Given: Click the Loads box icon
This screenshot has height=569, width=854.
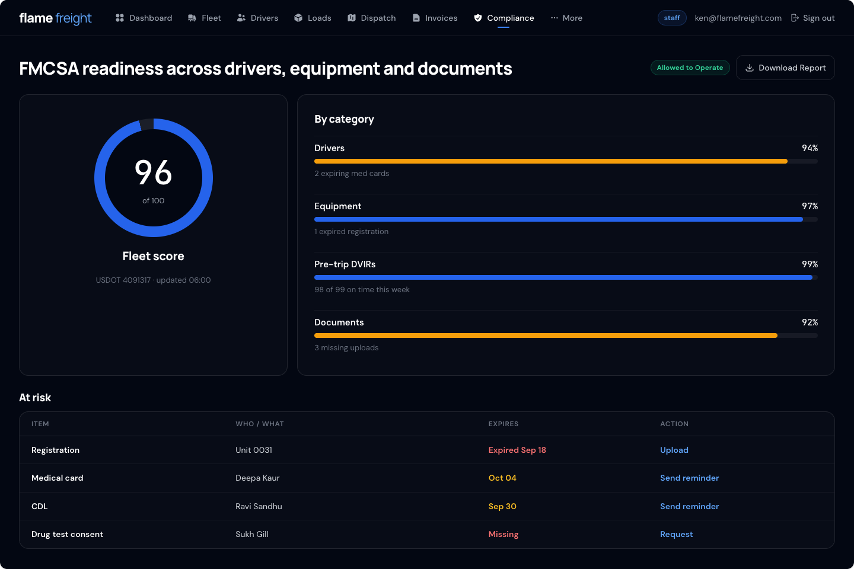Looking at the screenshot, I should coord(298,18).
